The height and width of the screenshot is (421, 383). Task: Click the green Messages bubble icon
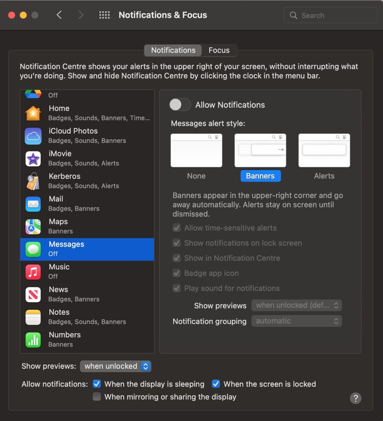point(33,249)
